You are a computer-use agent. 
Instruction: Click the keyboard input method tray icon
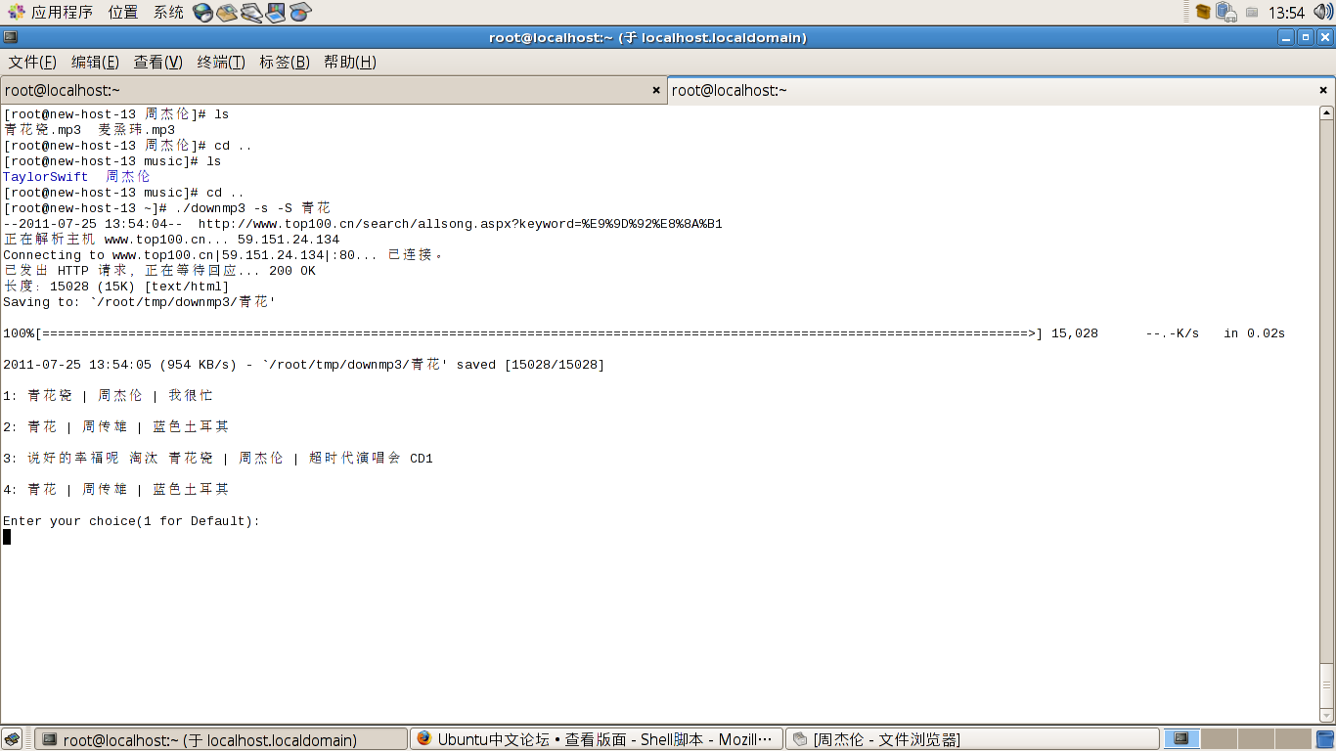1252,13
